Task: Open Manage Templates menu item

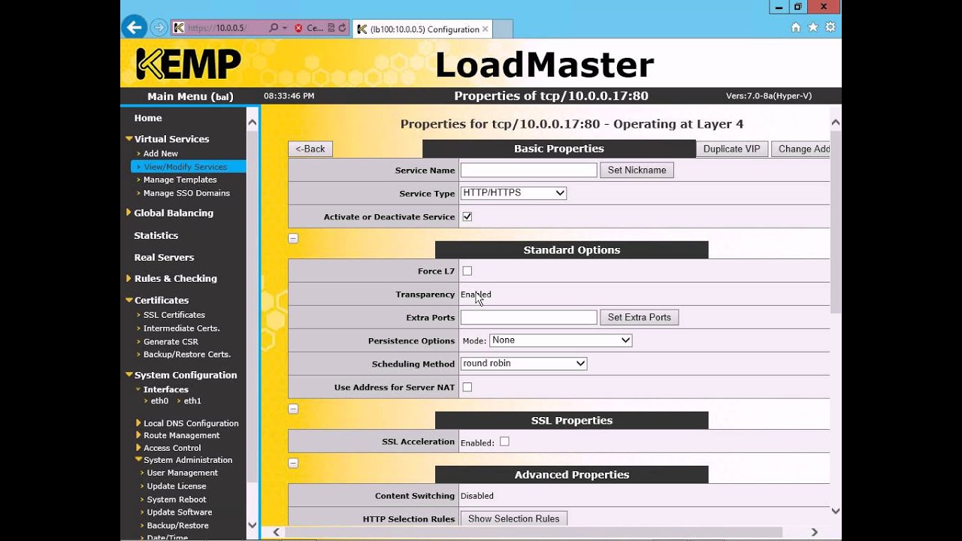Action: coord(180,180)
